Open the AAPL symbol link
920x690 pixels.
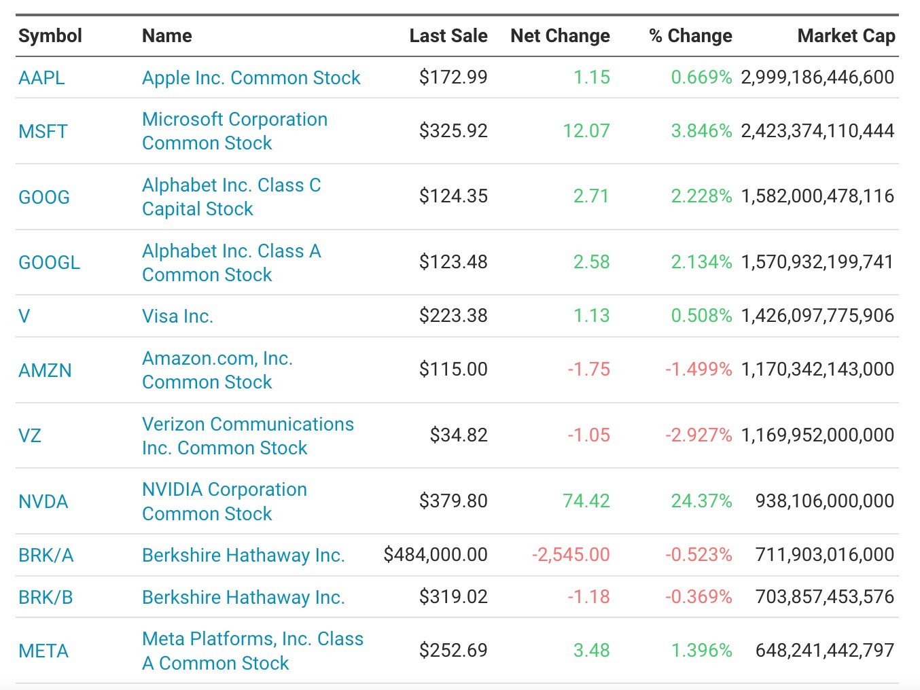click(x=41, y=78)
